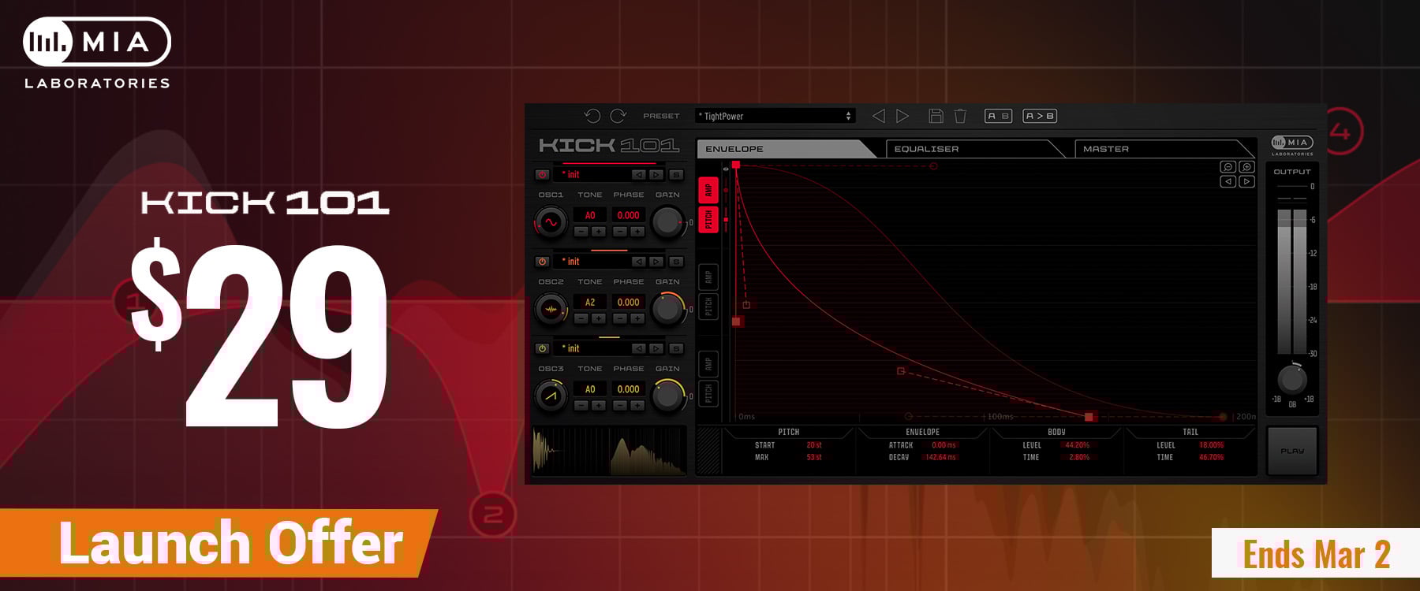Viewport: 1420px width, 591px height.
Task: Decrease OSC2 phase with minus button
Action: coord(620,318)
